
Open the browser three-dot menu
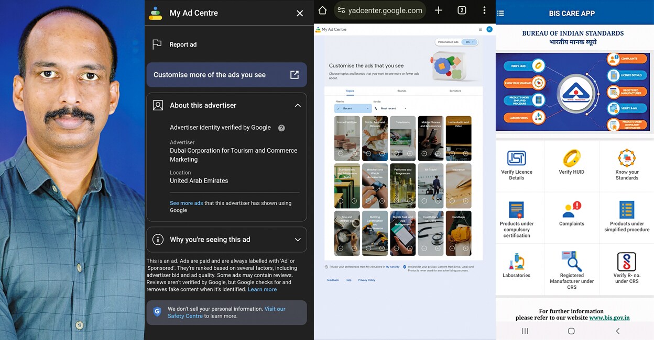[x=484, y=10]
